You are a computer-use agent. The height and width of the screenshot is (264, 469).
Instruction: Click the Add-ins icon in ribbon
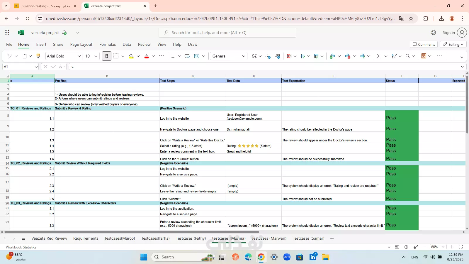[424, 56]
